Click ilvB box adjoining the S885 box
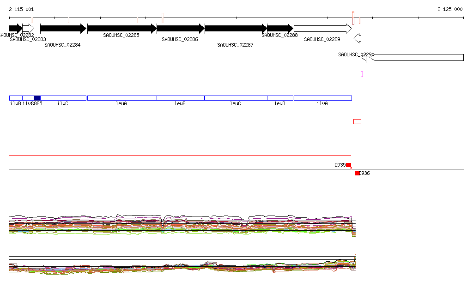 pyautogui.click(x=28, y=98)
